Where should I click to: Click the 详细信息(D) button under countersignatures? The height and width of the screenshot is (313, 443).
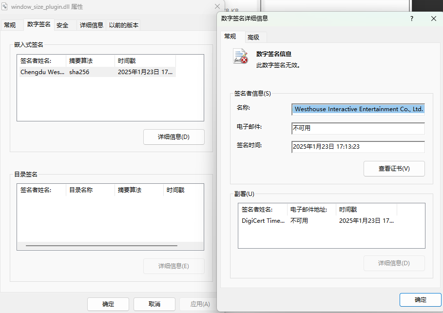[394, 263]
